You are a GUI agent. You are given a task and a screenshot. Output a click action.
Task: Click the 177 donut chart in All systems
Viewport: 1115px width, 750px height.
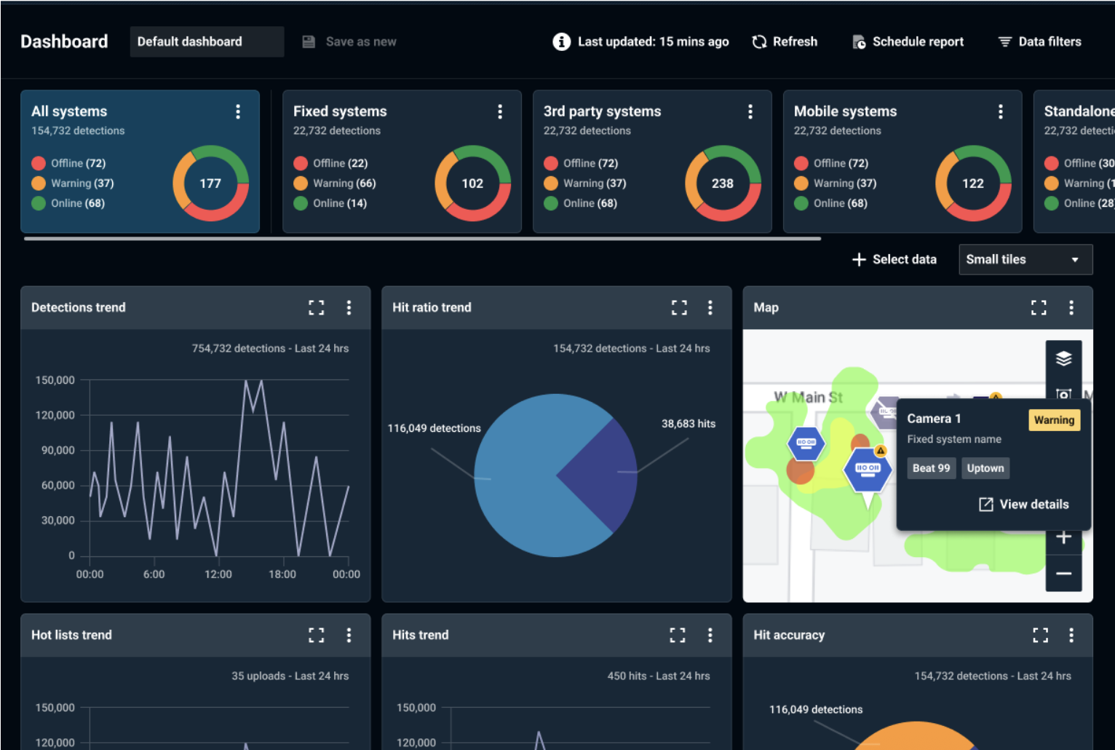click(210, 183)
